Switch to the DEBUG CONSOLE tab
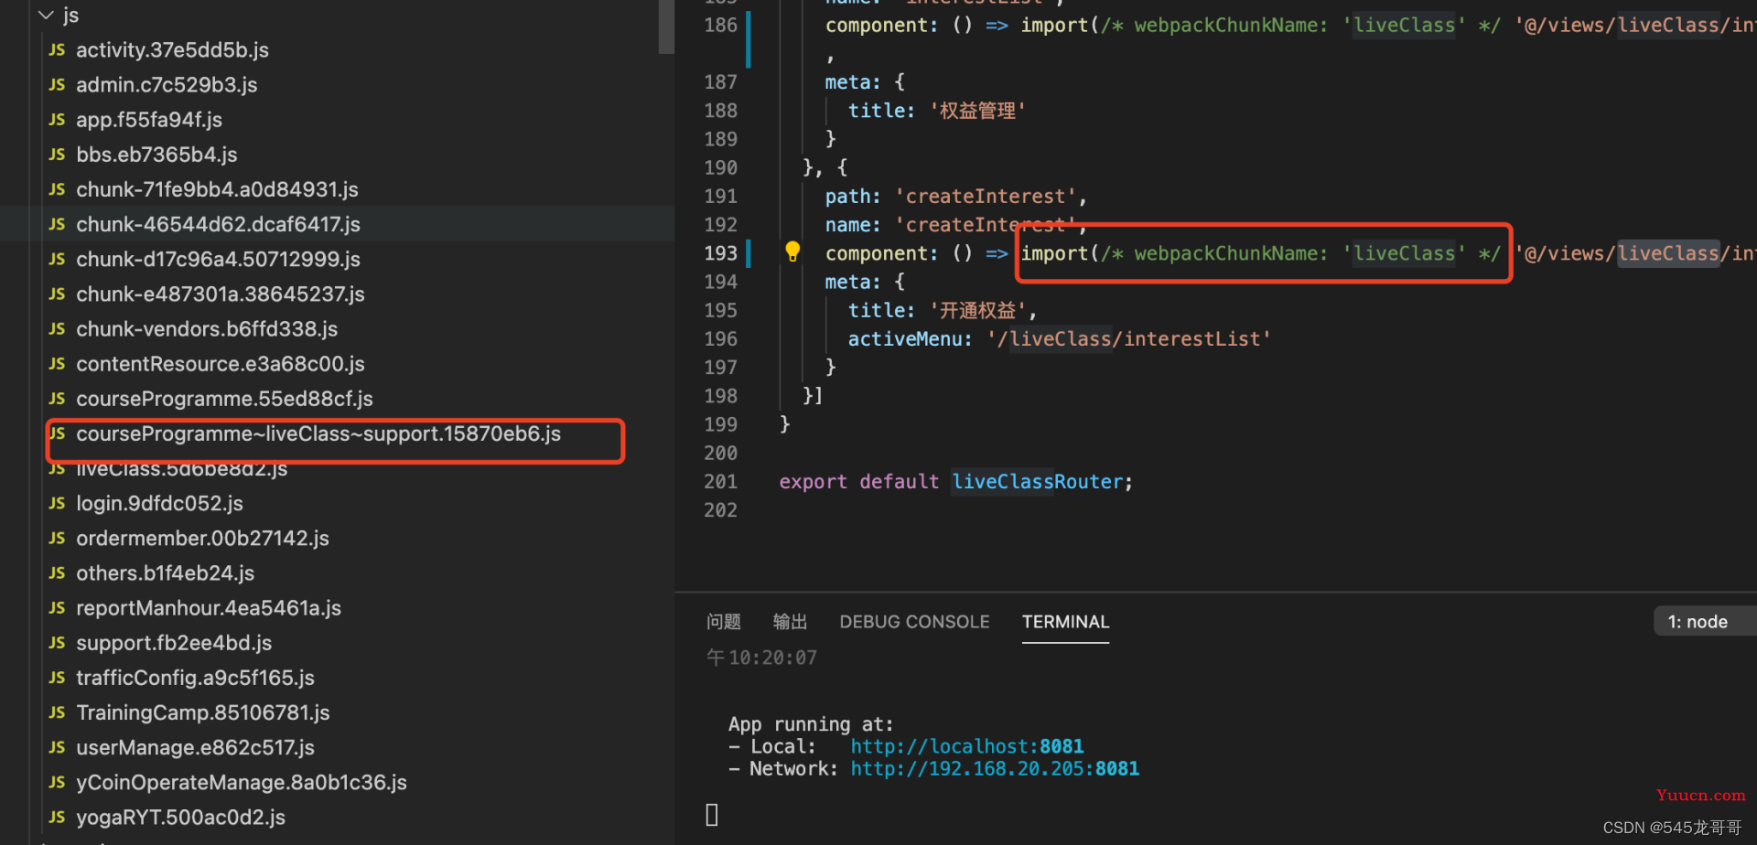1757x845 pixels. 914,622
